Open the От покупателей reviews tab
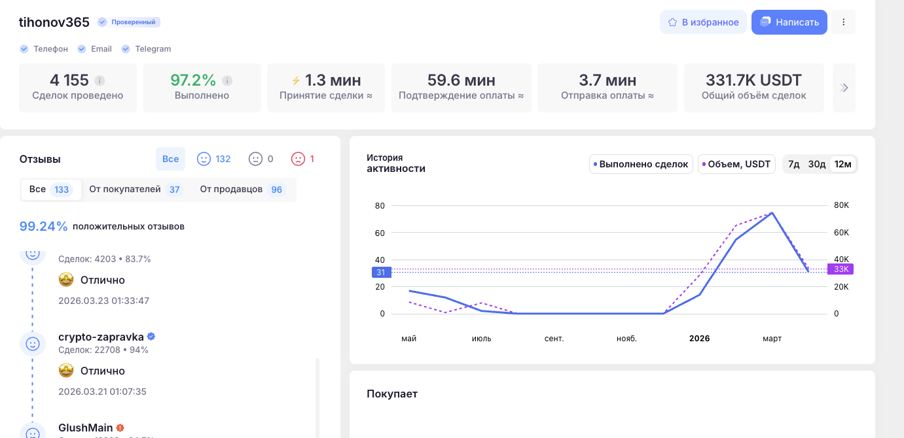904x438 pixels. click(x=135, y=190)
